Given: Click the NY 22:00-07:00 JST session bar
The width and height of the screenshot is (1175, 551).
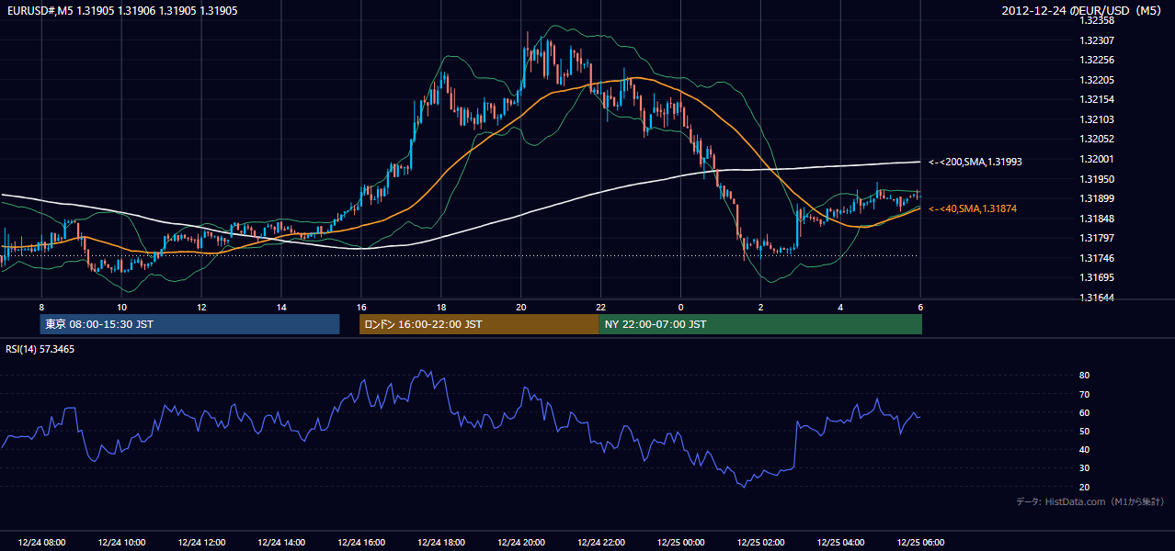Looking at the screenshot, I should click(x=760, y=324).
